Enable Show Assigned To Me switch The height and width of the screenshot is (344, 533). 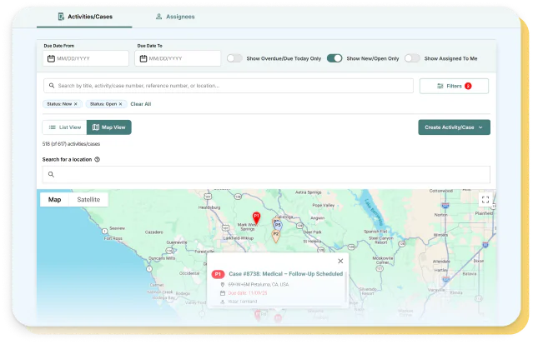[412, 58]
